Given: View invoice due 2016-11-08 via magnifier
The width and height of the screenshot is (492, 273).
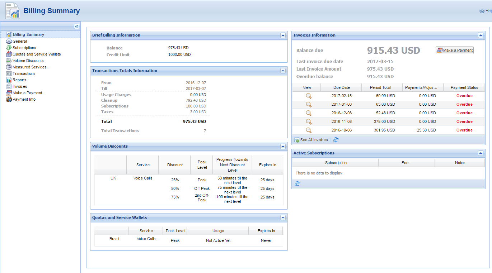Looking at the screenshot, I should (308, 121).
